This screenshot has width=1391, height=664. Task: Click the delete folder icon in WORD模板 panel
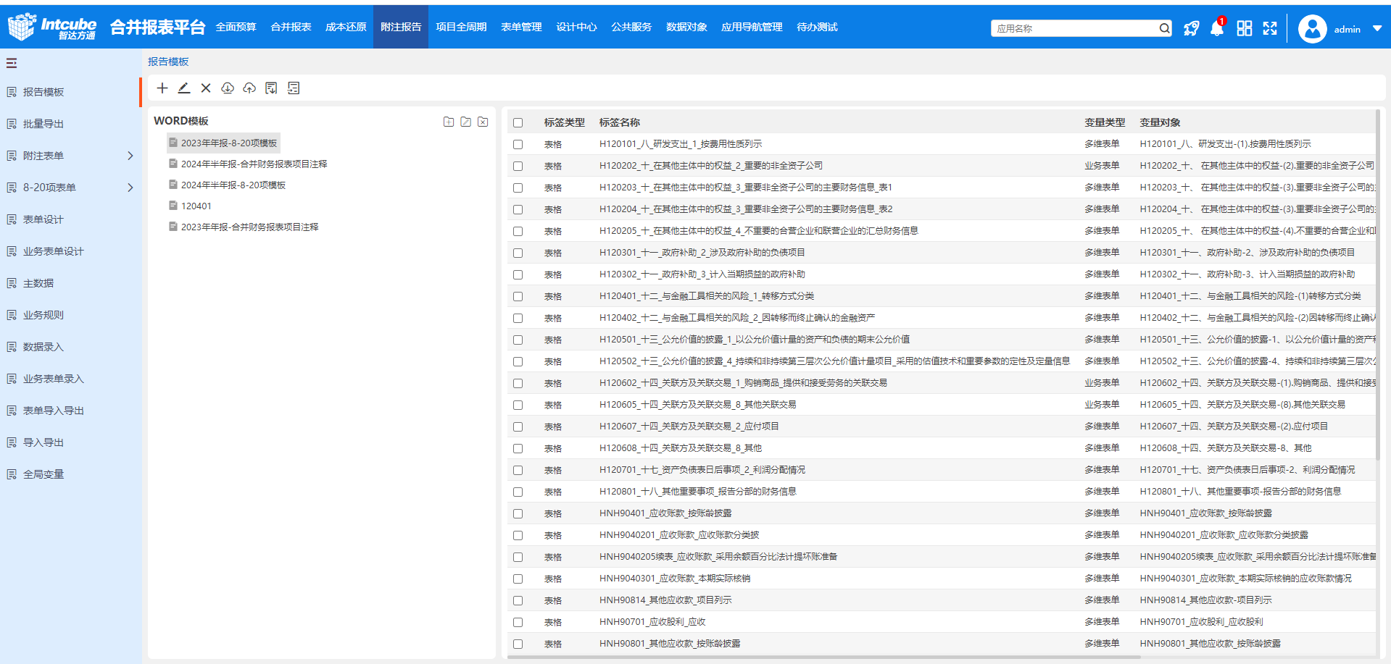coord(483,122)
